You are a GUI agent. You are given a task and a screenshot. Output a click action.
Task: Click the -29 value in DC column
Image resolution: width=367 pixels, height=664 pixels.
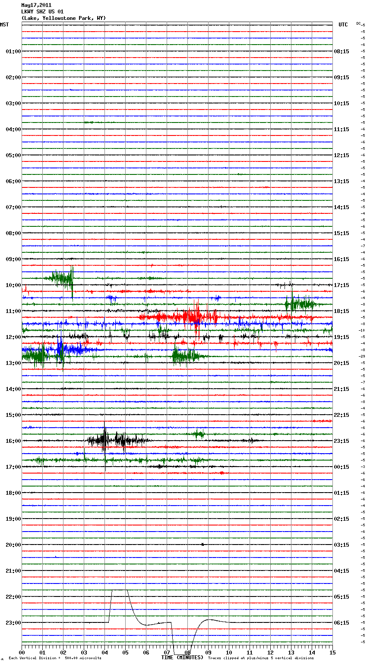coord(362,356)
